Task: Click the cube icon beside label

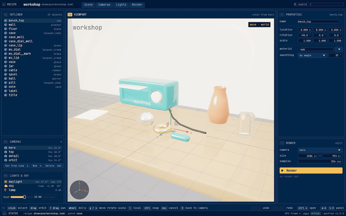Action: point(6,91)
